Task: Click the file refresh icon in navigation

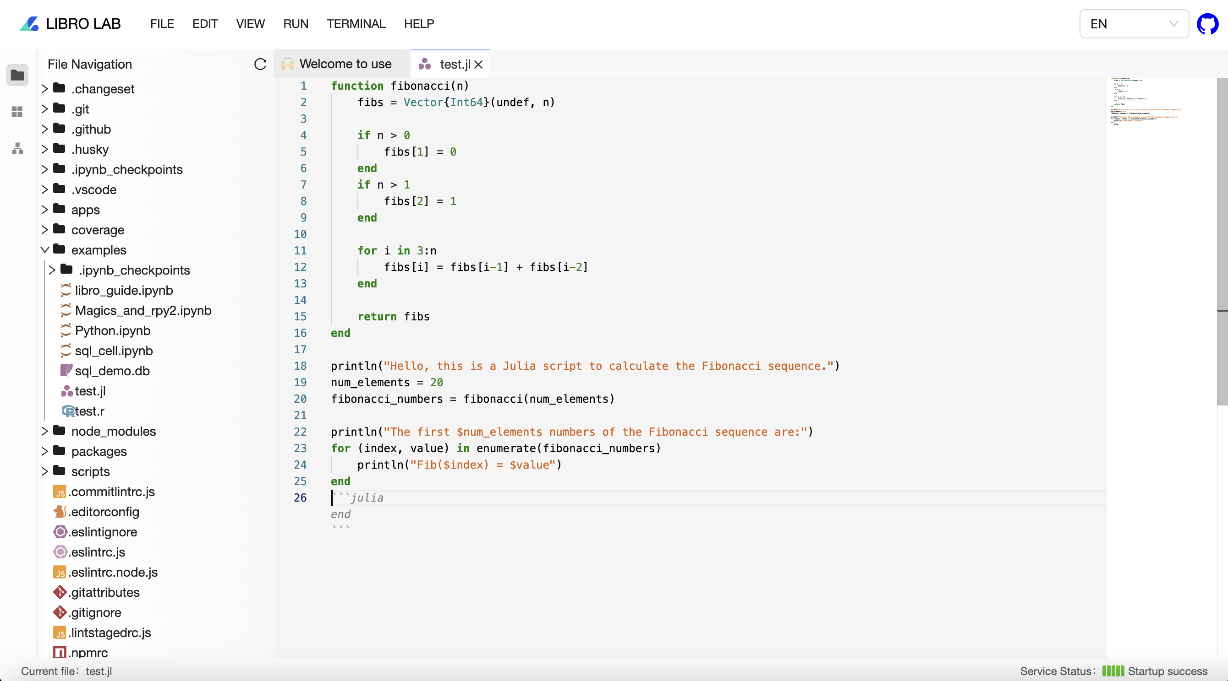Action: [x=260, y=64]
